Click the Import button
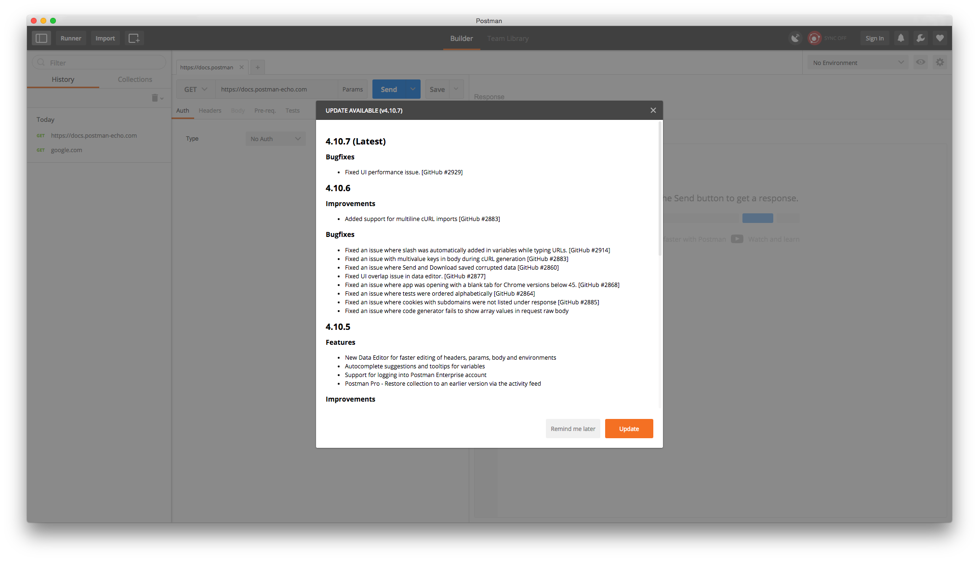 tap(105, 38)
